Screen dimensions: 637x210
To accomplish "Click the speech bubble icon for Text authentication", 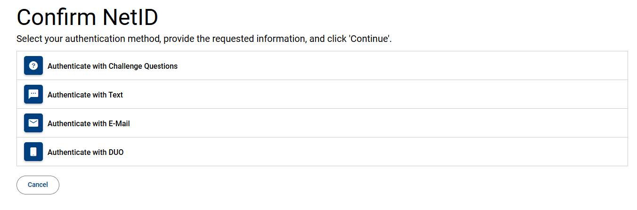I will coord(33,95).
